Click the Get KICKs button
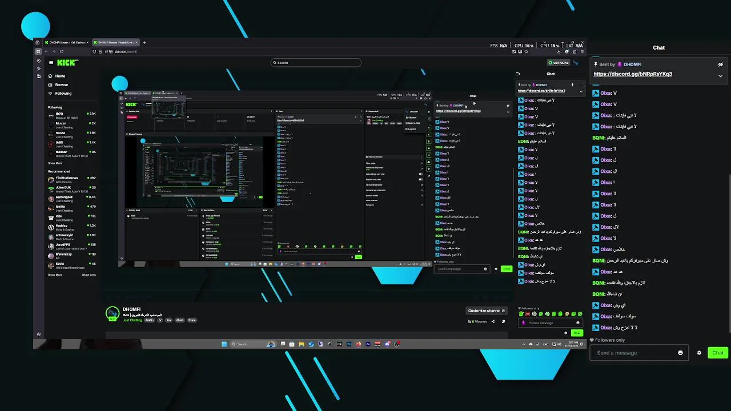This screenshot has height=411, width=731. coord(559,63)
